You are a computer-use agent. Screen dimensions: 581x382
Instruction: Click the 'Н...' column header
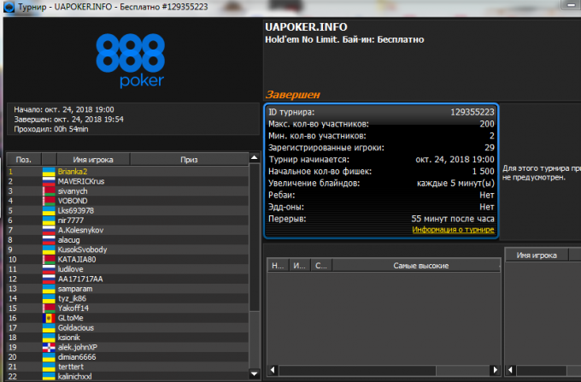[278, 266]
